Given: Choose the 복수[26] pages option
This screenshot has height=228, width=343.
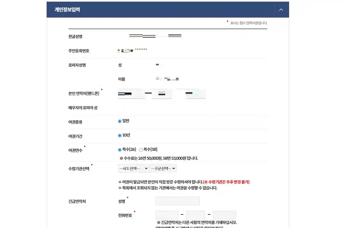Looking at the screenshot, I should 120,150.
